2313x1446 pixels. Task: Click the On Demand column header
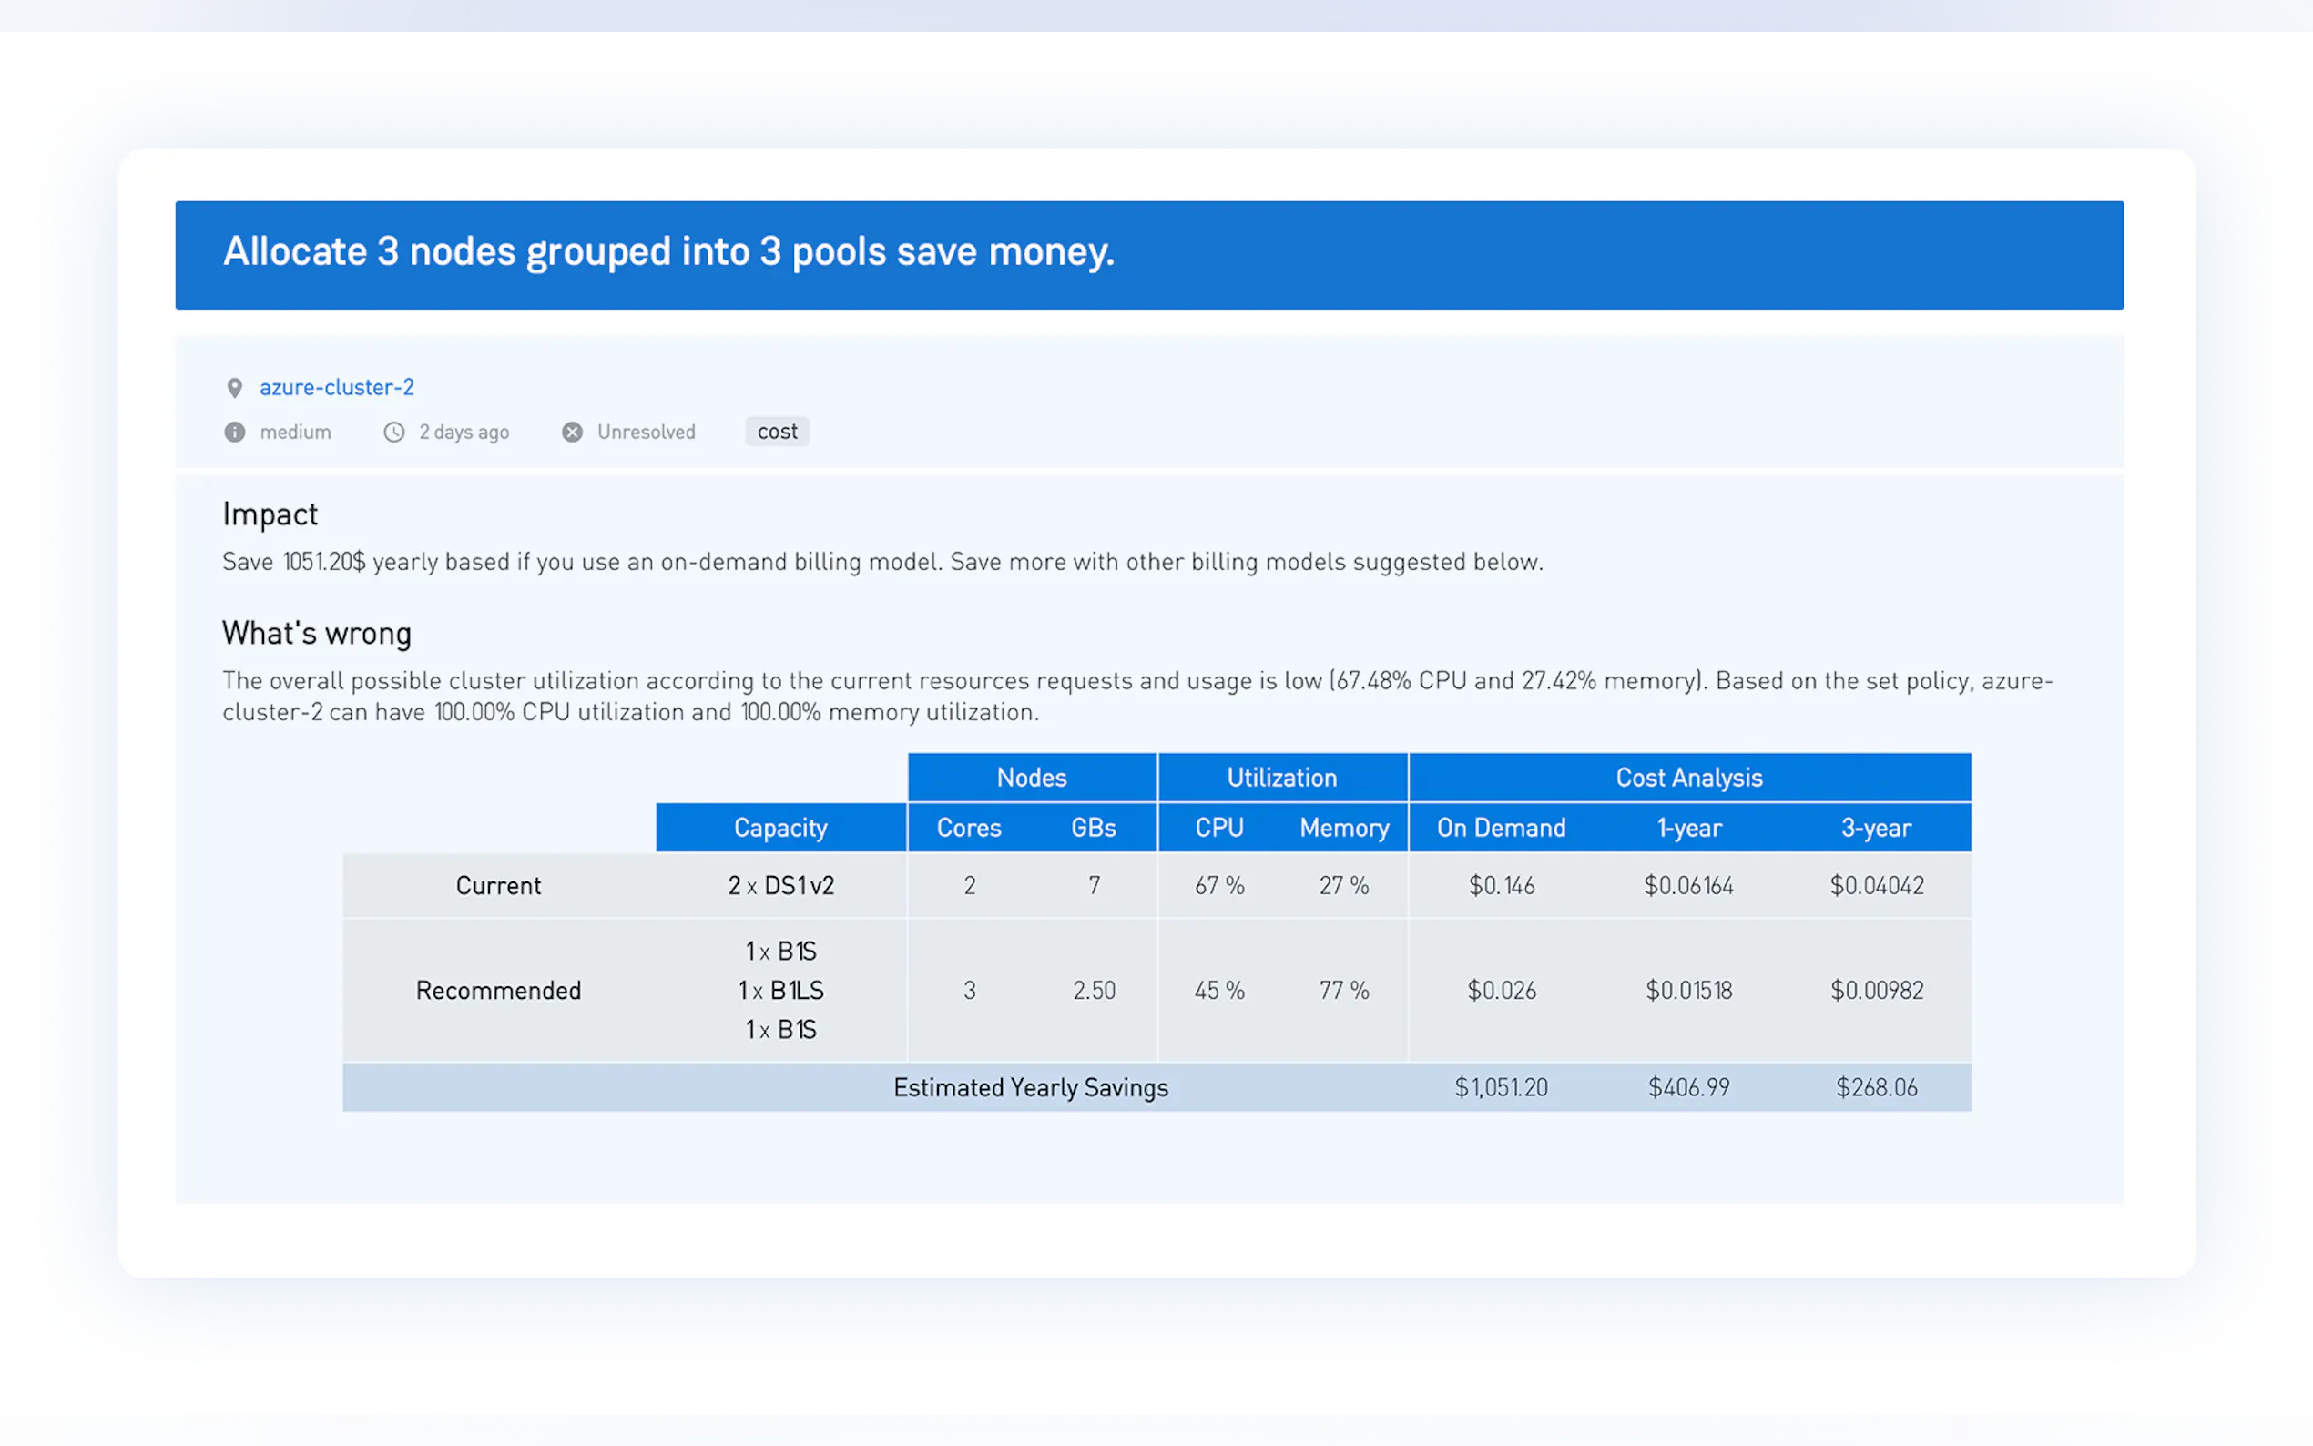point(1502,827)
